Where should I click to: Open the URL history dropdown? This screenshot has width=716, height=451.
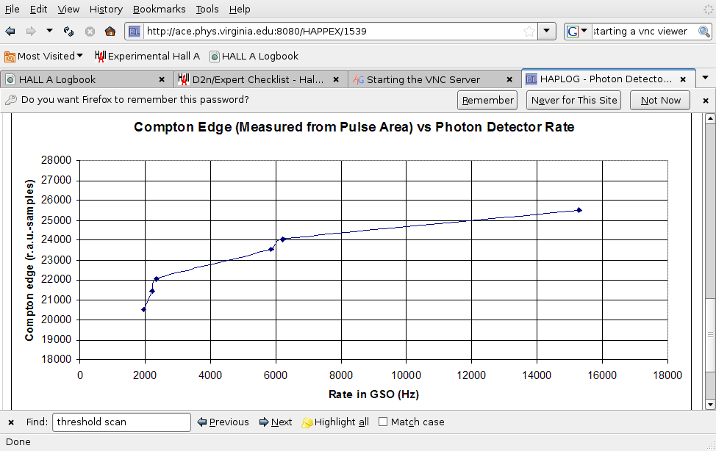[547, 31]
